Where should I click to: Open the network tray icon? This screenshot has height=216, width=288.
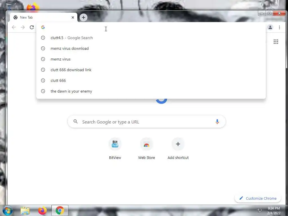[x=260, y=210]
